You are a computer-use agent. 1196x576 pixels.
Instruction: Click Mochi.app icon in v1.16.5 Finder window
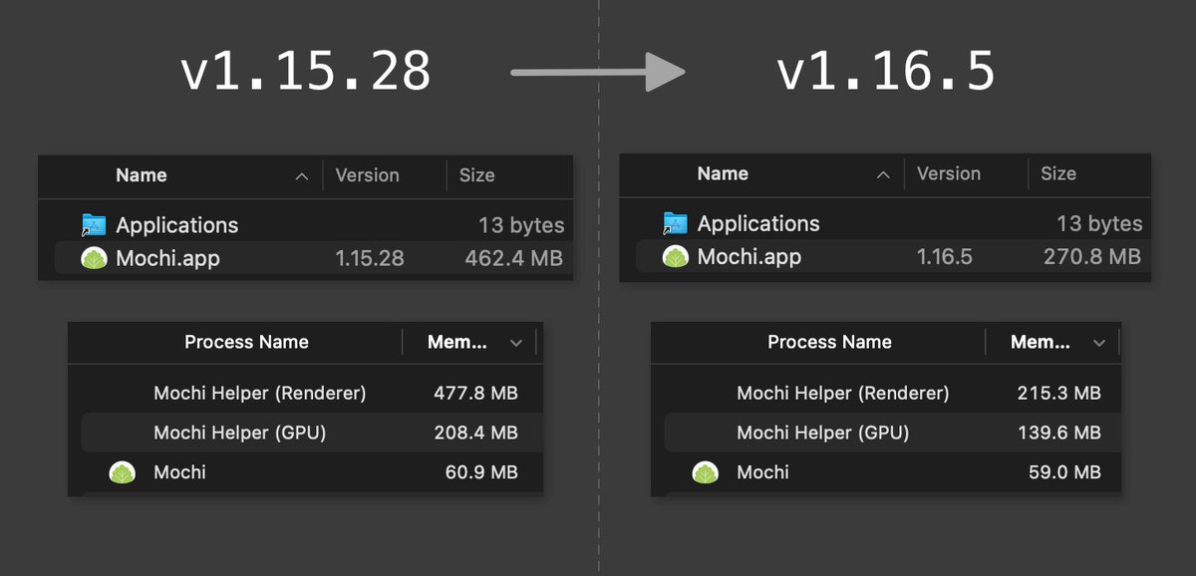click(676, 257)
